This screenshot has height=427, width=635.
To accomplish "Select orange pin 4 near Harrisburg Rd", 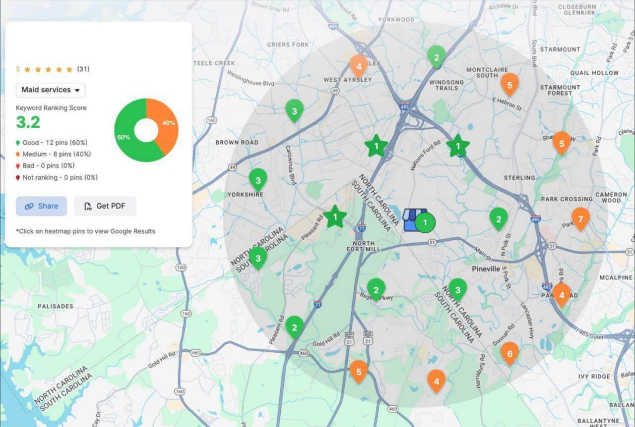I will (x=437, y=381).
